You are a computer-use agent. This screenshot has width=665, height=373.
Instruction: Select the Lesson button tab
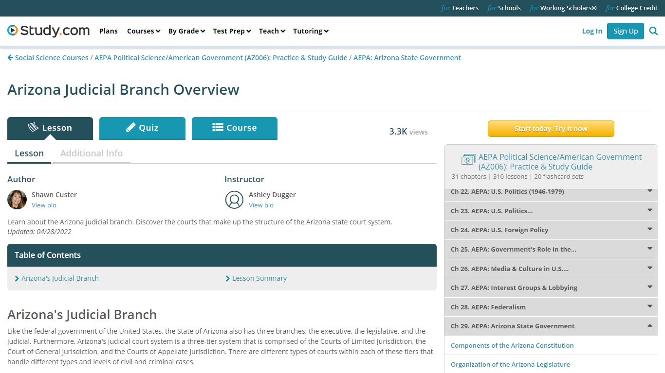50,128
